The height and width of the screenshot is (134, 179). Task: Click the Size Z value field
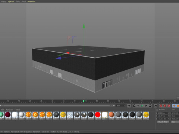click(175, 119)
